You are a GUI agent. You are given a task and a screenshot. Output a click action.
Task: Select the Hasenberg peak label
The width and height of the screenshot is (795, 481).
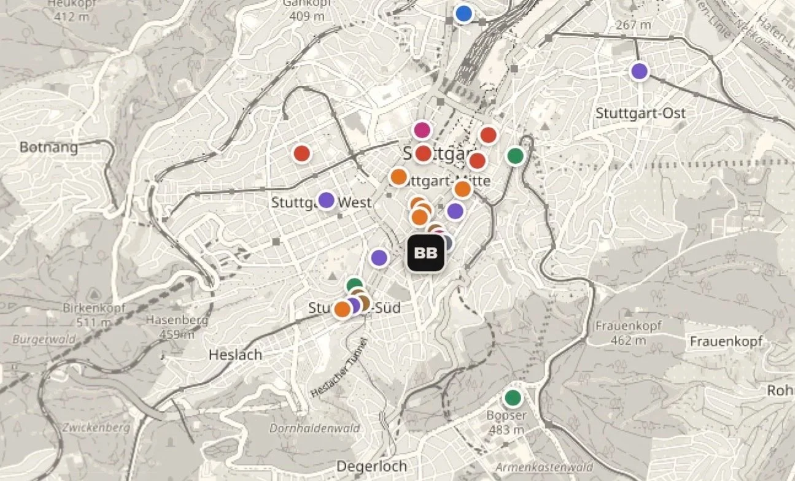pyautogui.click(x=177, y=327)
